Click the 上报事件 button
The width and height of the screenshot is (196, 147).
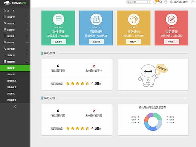58,41
